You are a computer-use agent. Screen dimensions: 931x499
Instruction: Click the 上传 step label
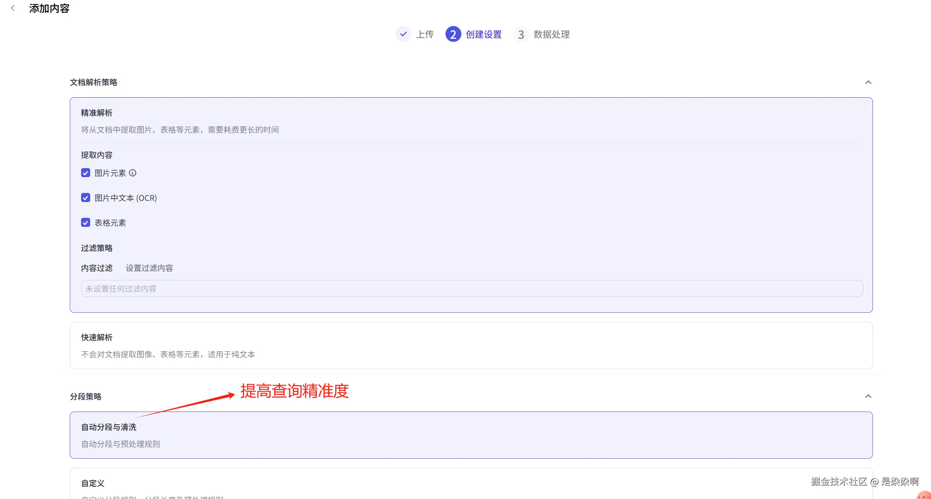coord(425,34)
